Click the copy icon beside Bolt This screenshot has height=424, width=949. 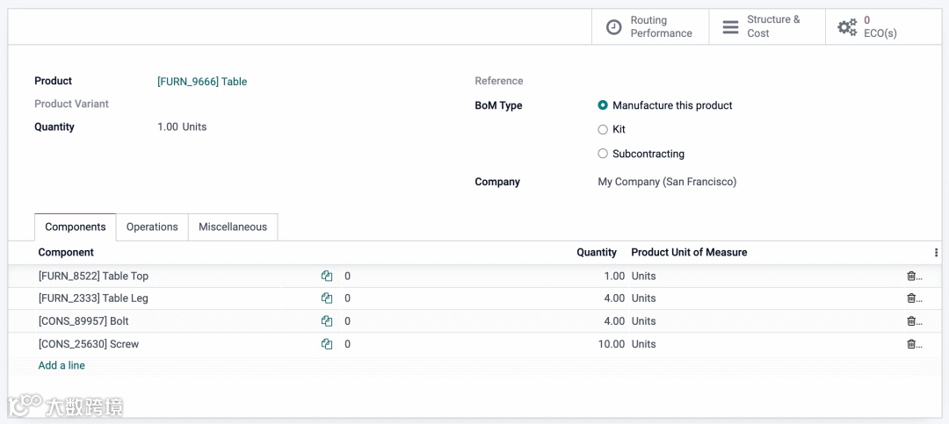click(327, 321)
